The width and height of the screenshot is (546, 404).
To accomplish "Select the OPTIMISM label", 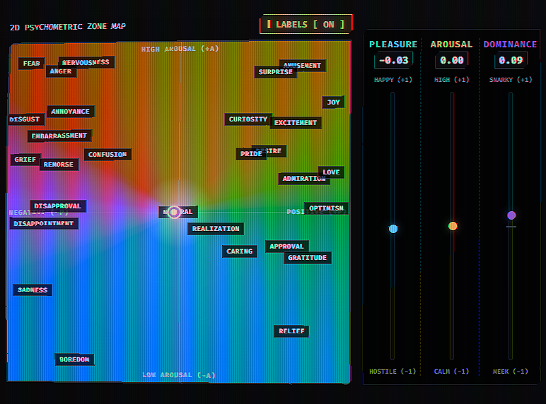I will point(326,208).
